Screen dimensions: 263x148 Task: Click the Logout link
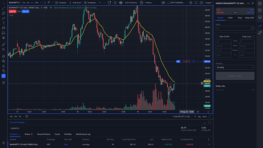click(208, 3)
